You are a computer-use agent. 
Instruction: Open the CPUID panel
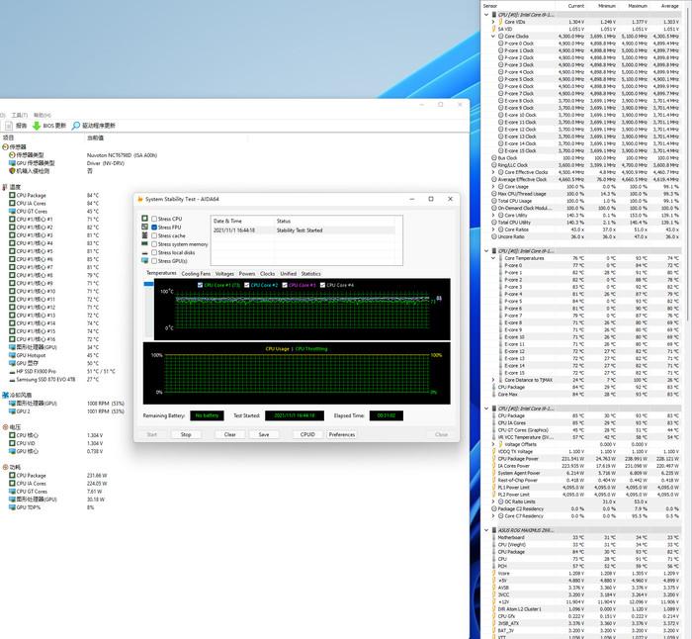click(x=307, y=434)
